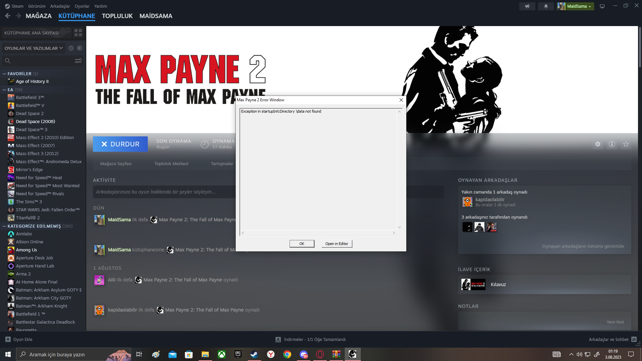This screenshot has height=361, width=642.
Task: Open Steam notifications bell
Action: (x=546, y=6)
